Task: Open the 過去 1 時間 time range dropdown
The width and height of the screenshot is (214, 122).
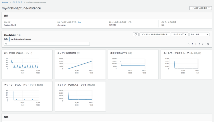Action: click(199, 34)
